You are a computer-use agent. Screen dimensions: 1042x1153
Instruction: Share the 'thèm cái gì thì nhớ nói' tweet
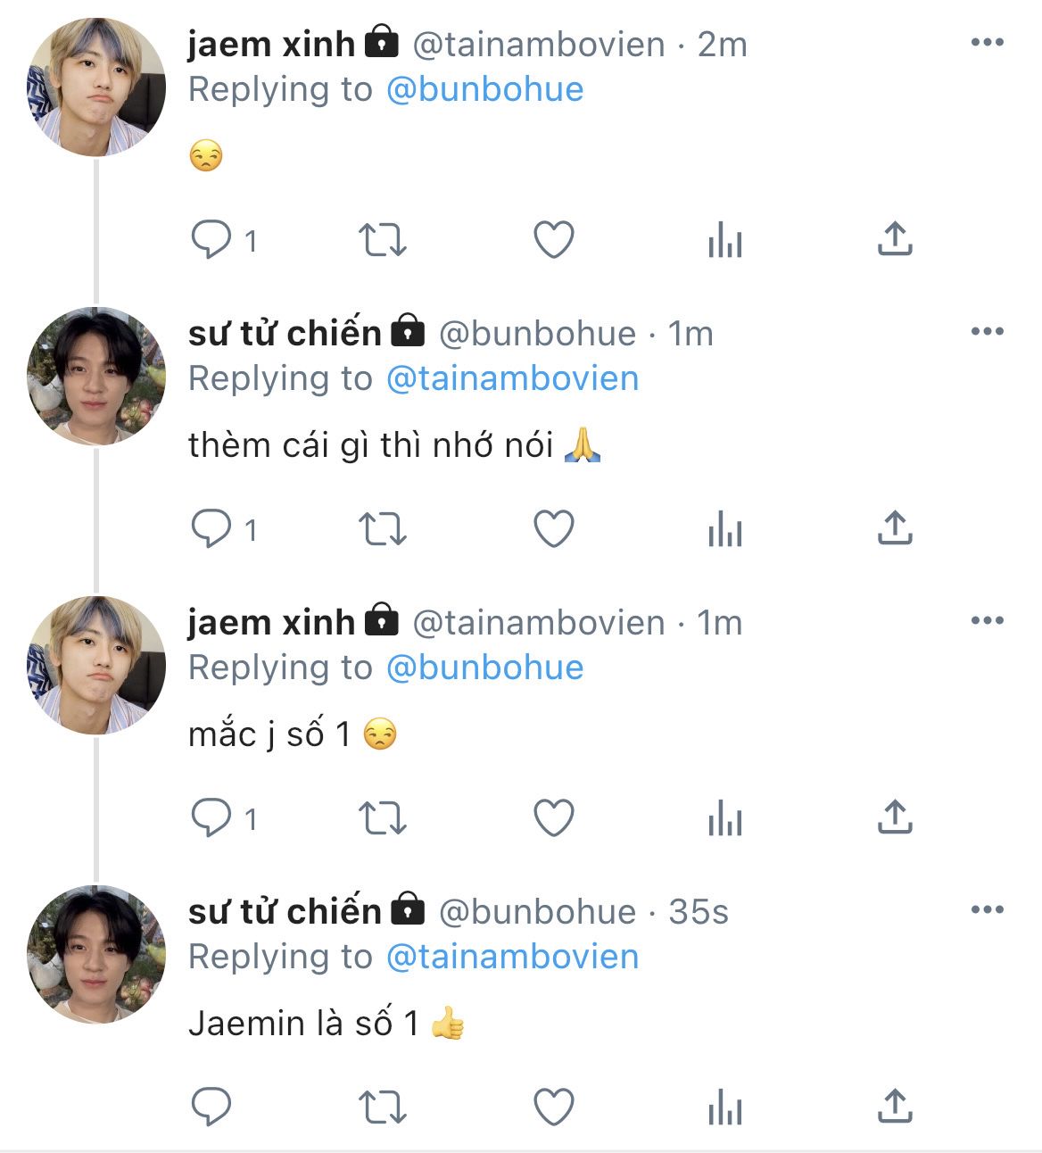894,528
